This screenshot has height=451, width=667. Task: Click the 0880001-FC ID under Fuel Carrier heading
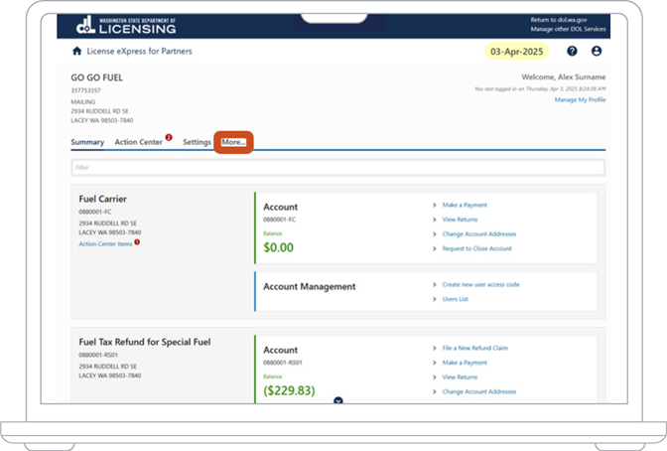coord(95,212)
